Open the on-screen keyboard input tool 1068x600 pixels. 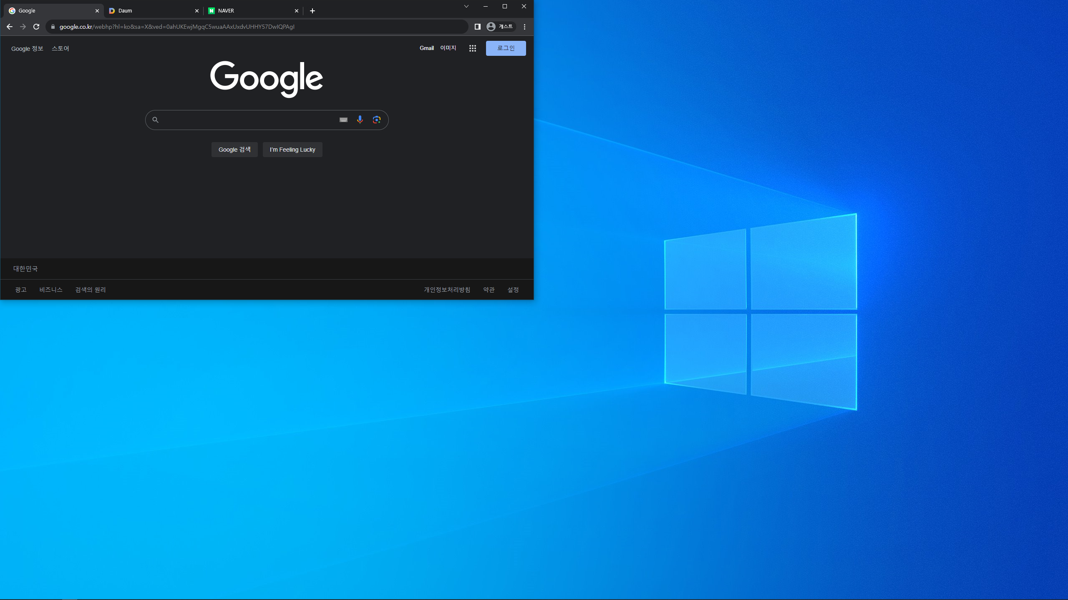343,120
